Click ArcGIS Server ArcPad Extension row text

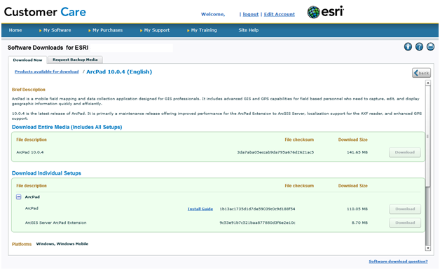pos(55,223)
